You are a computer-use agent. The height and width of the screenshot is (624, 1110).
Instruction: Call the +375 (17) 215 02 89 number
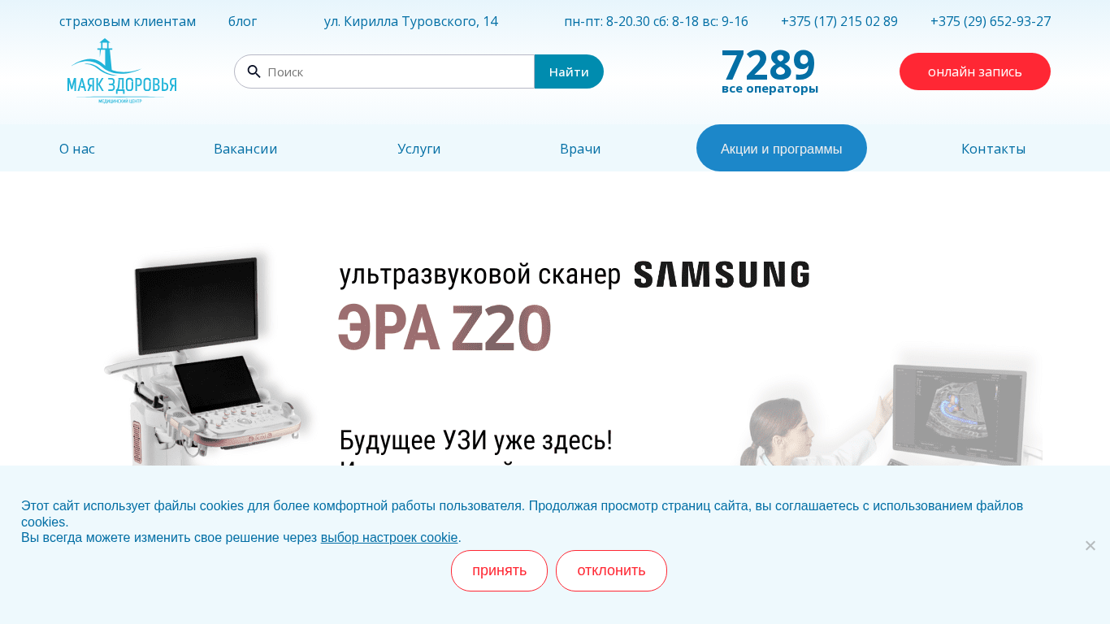(839, 21)
